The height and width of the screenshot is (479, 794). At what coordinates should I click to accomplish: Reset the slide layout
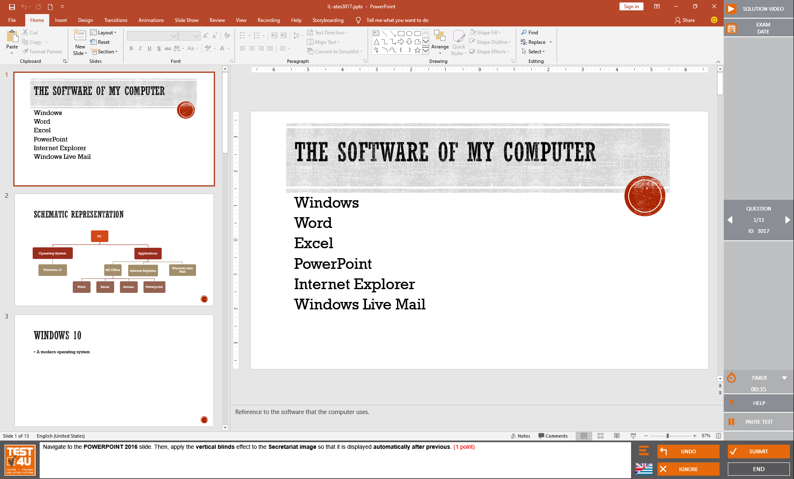(x=100, y=42)
